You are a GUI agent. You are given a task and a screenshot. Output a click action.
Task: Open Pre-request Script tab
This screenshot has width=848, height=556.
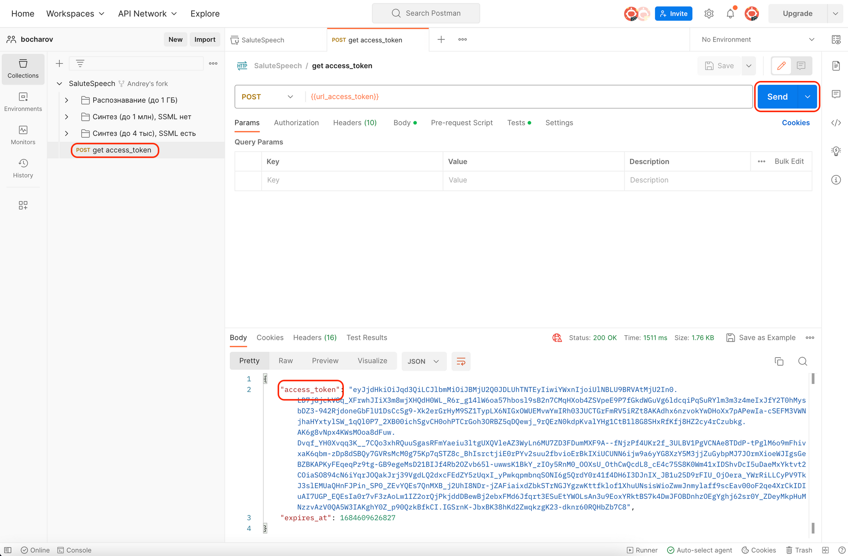coord(462,123)
